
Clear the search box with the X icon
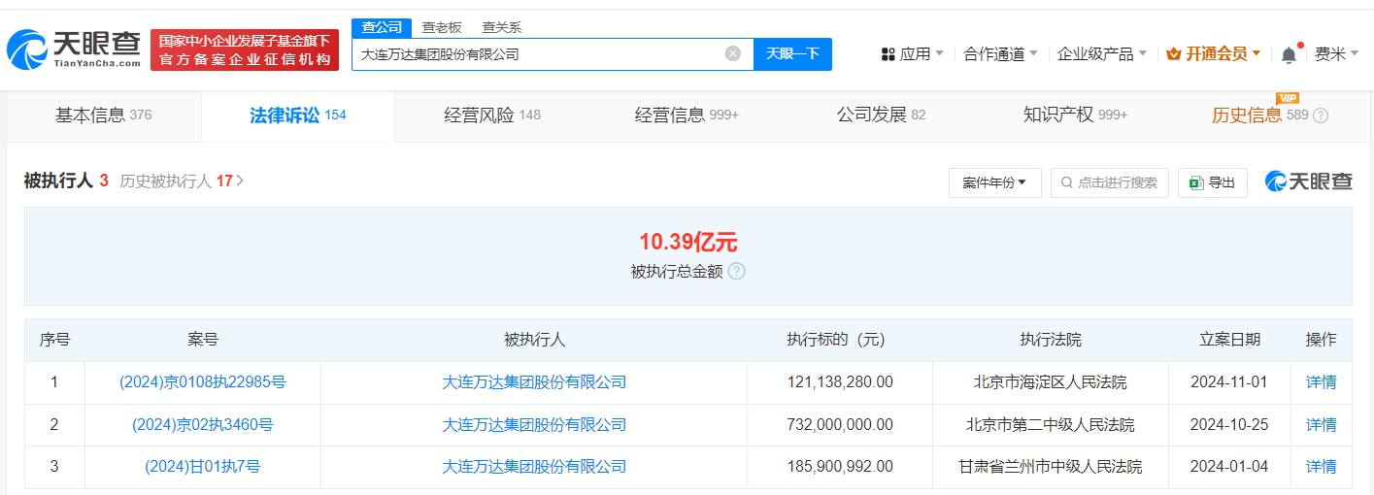(x=733, y=53)
